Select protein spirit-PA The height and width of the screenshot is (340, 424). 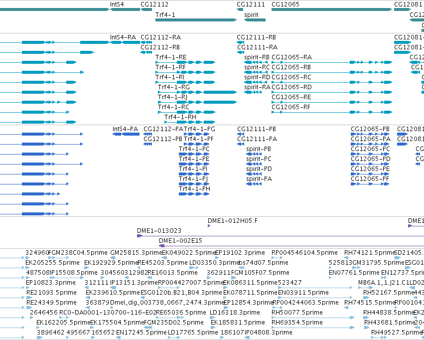tap(254, 184)
